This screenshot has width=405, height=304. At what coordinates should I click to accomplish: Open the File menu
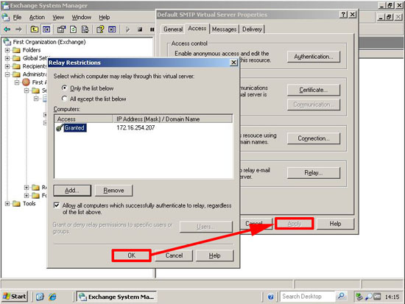click(x=18, y=18)
